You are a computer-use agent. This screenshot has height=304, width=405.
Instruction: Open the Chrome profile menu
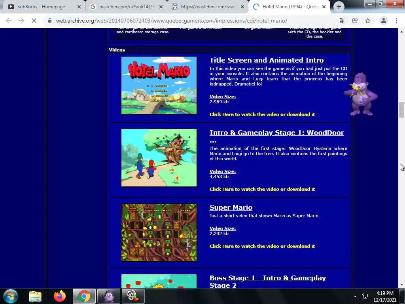(x=384, y=21)
